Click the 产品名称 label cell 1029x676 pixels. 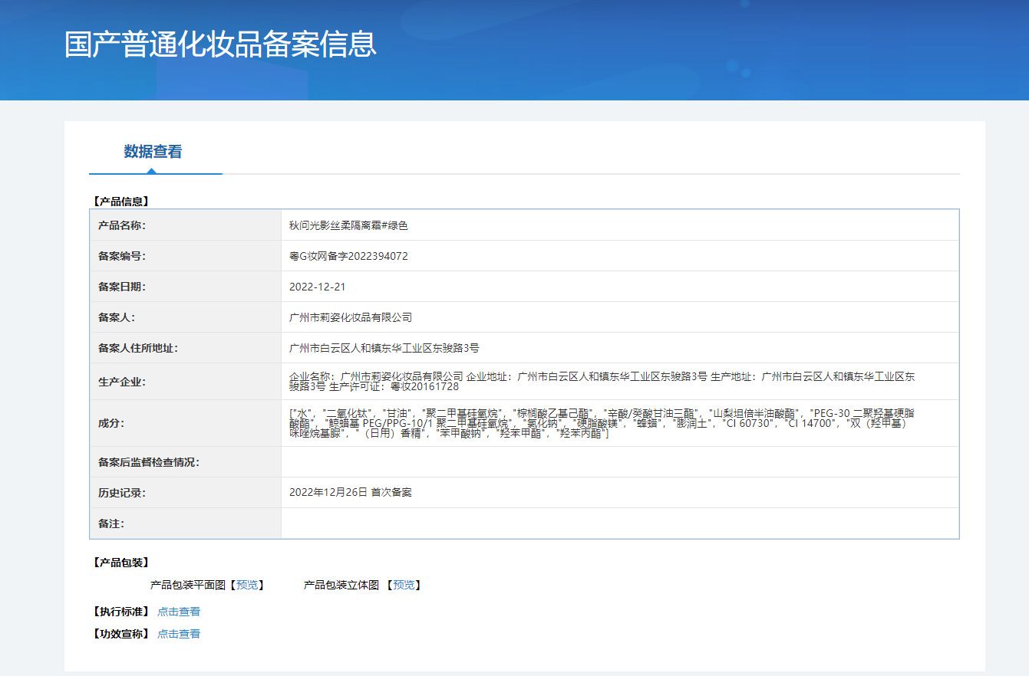122,225
